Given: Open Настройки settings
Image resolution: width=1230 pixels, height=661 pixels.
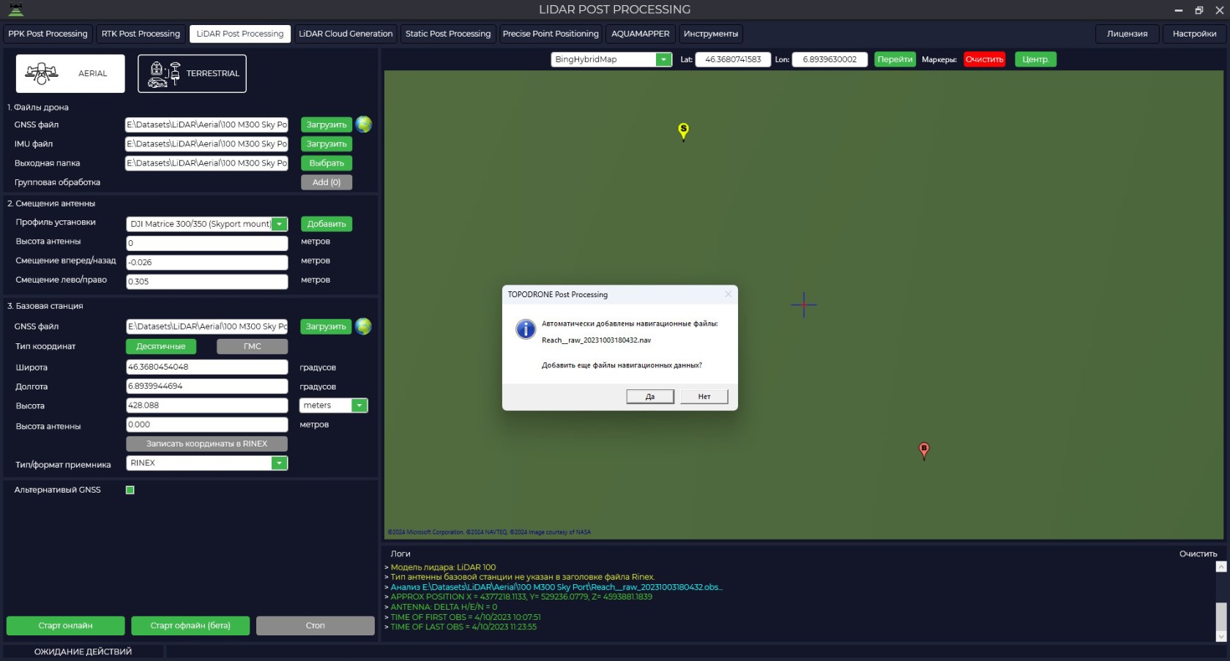Looking at the screenshot, I should [1194, 34].
